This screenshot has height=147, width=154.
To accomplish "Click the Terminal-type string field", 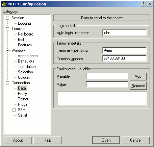I will 124,50.
